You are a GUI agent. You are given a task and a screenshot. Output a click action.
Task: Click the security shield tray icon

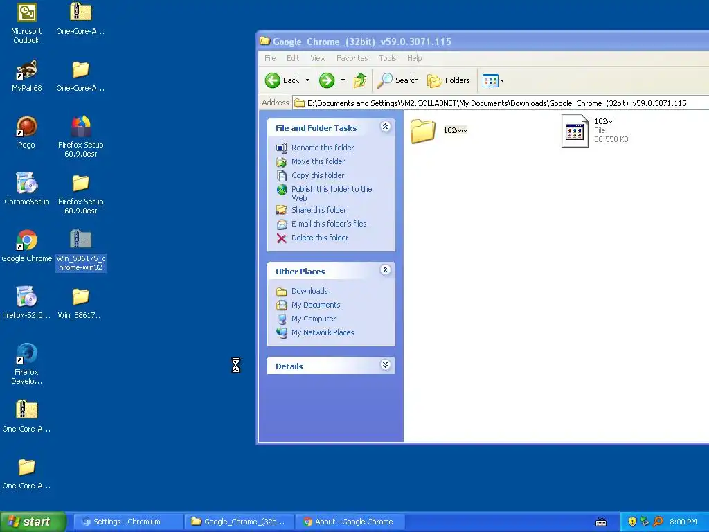tap(632, 522)
